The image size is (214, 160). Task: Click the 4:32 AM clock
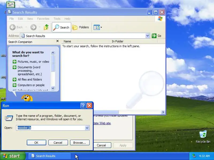204,156
